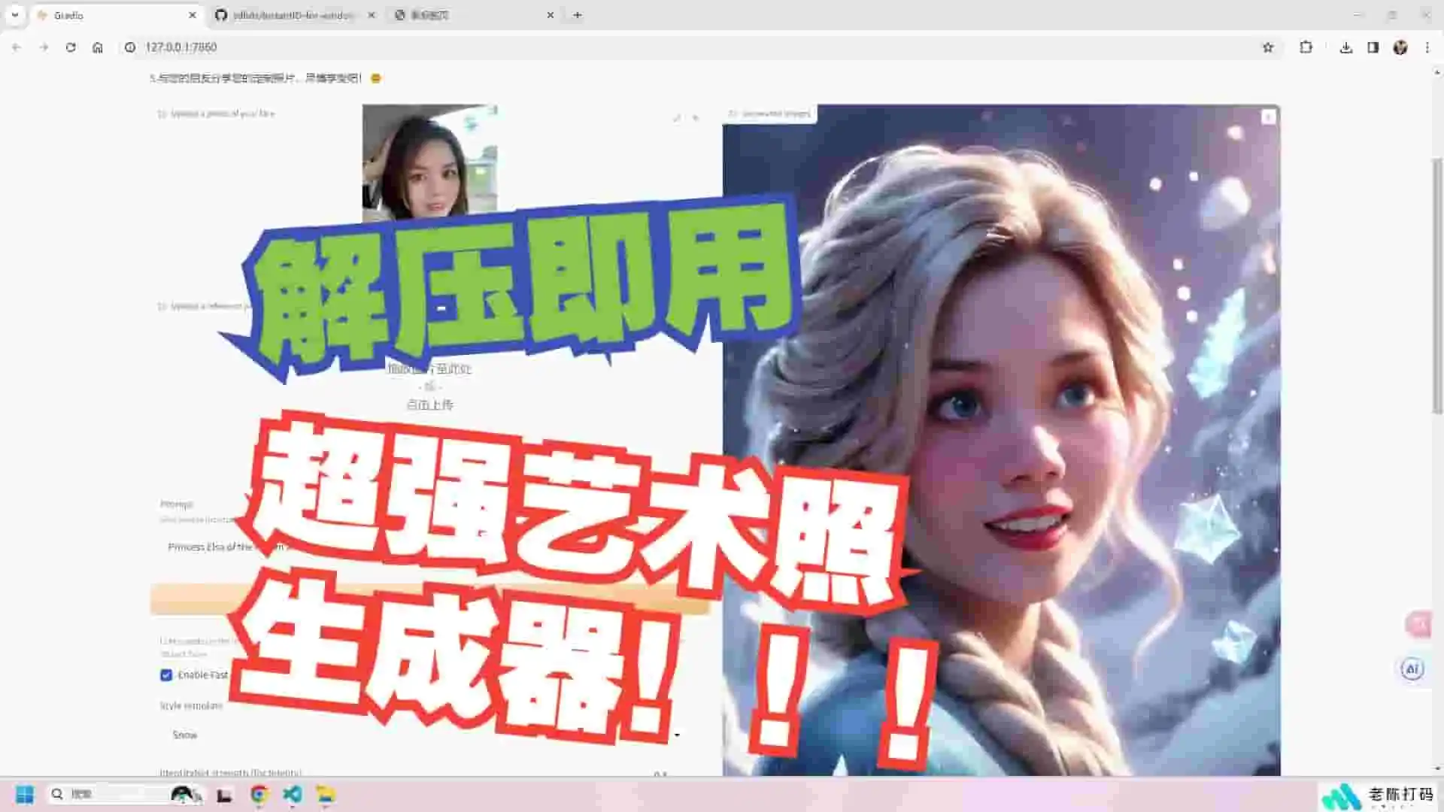Click the page vertical scrollbar
Screen dimensions: 1444x812
[1437, 286]
